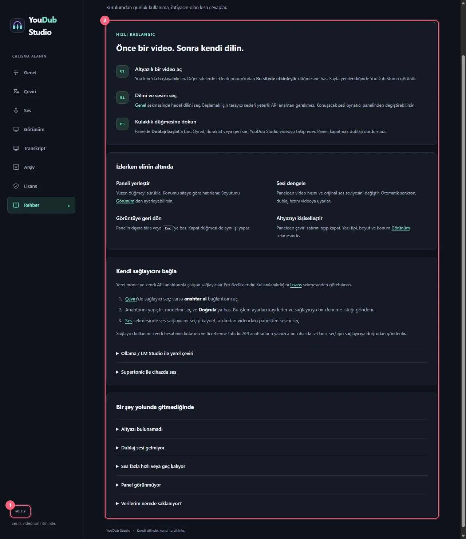Expand the Panel görünmüyor item
The width and height of the screenshot is (466, 539).
coord(272,485)
